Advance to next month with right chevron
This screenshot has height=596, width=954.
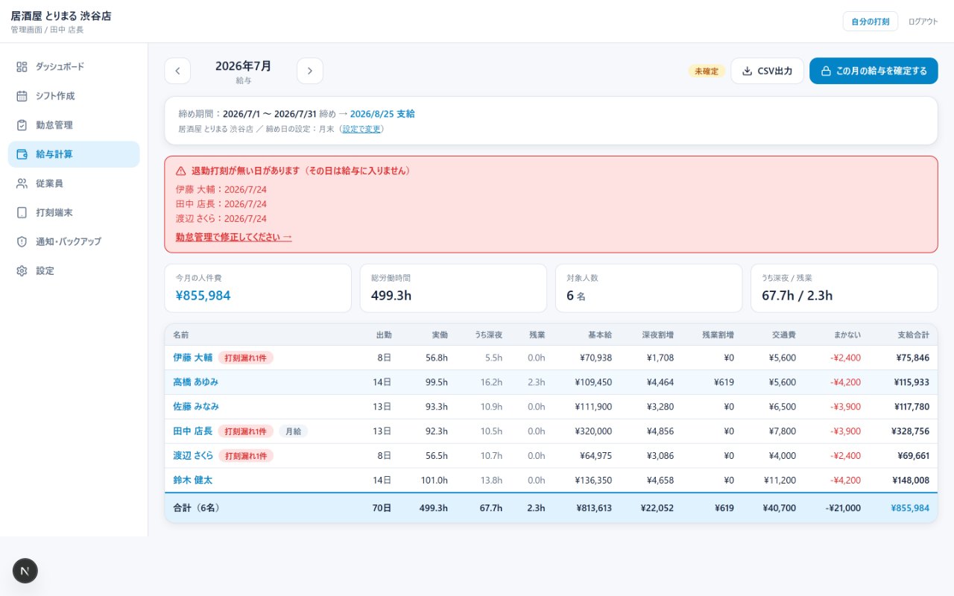310,71
